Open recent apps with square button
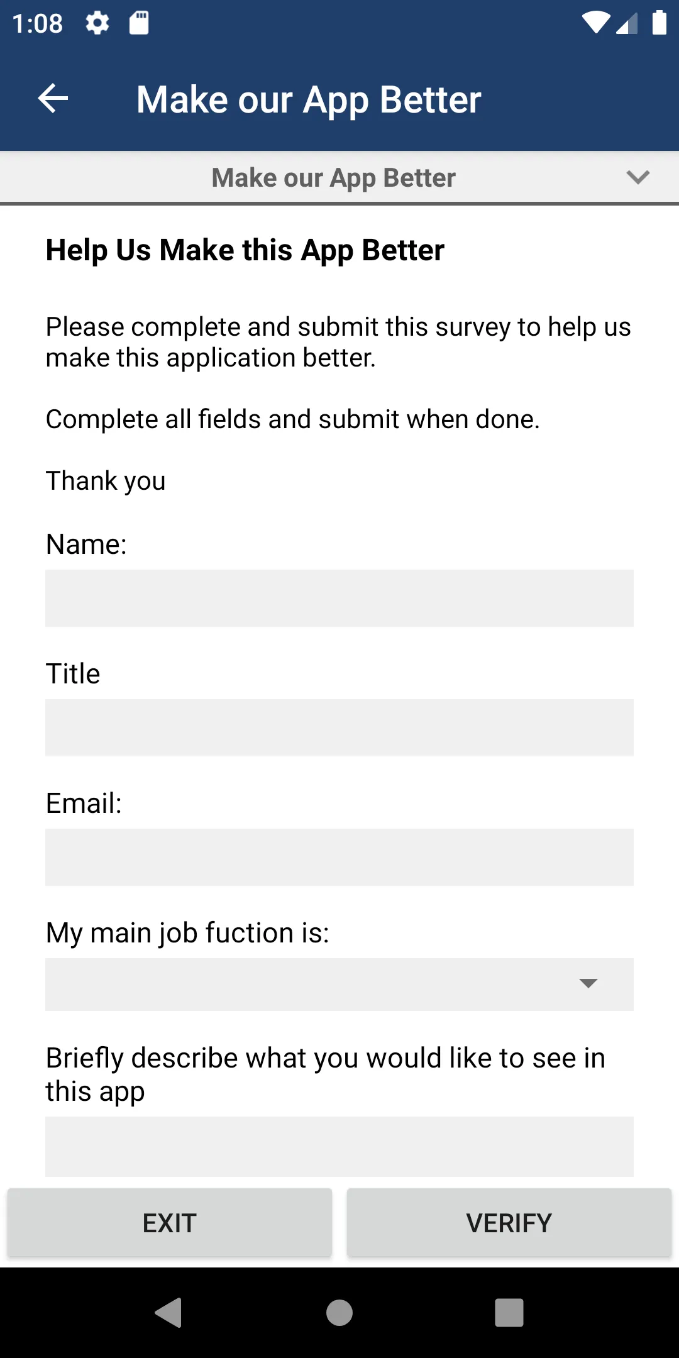This screenshot has height=1358, width=679. click(509, 1313)
